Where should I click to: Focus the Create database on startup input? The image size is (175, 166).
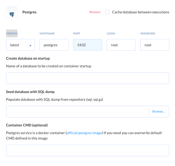point(87,78)
